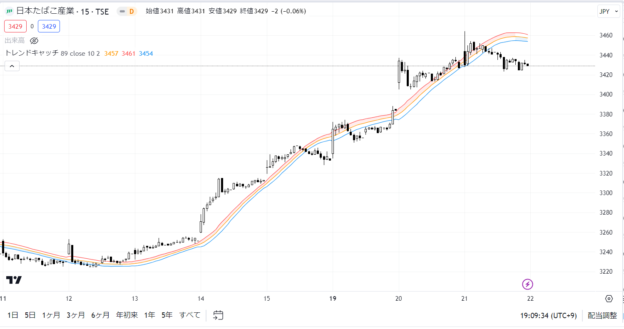Open the timezone menu showing UTC+9
Image resolution: width=624 pixels, height=329 pixels.
click(548, 315)
